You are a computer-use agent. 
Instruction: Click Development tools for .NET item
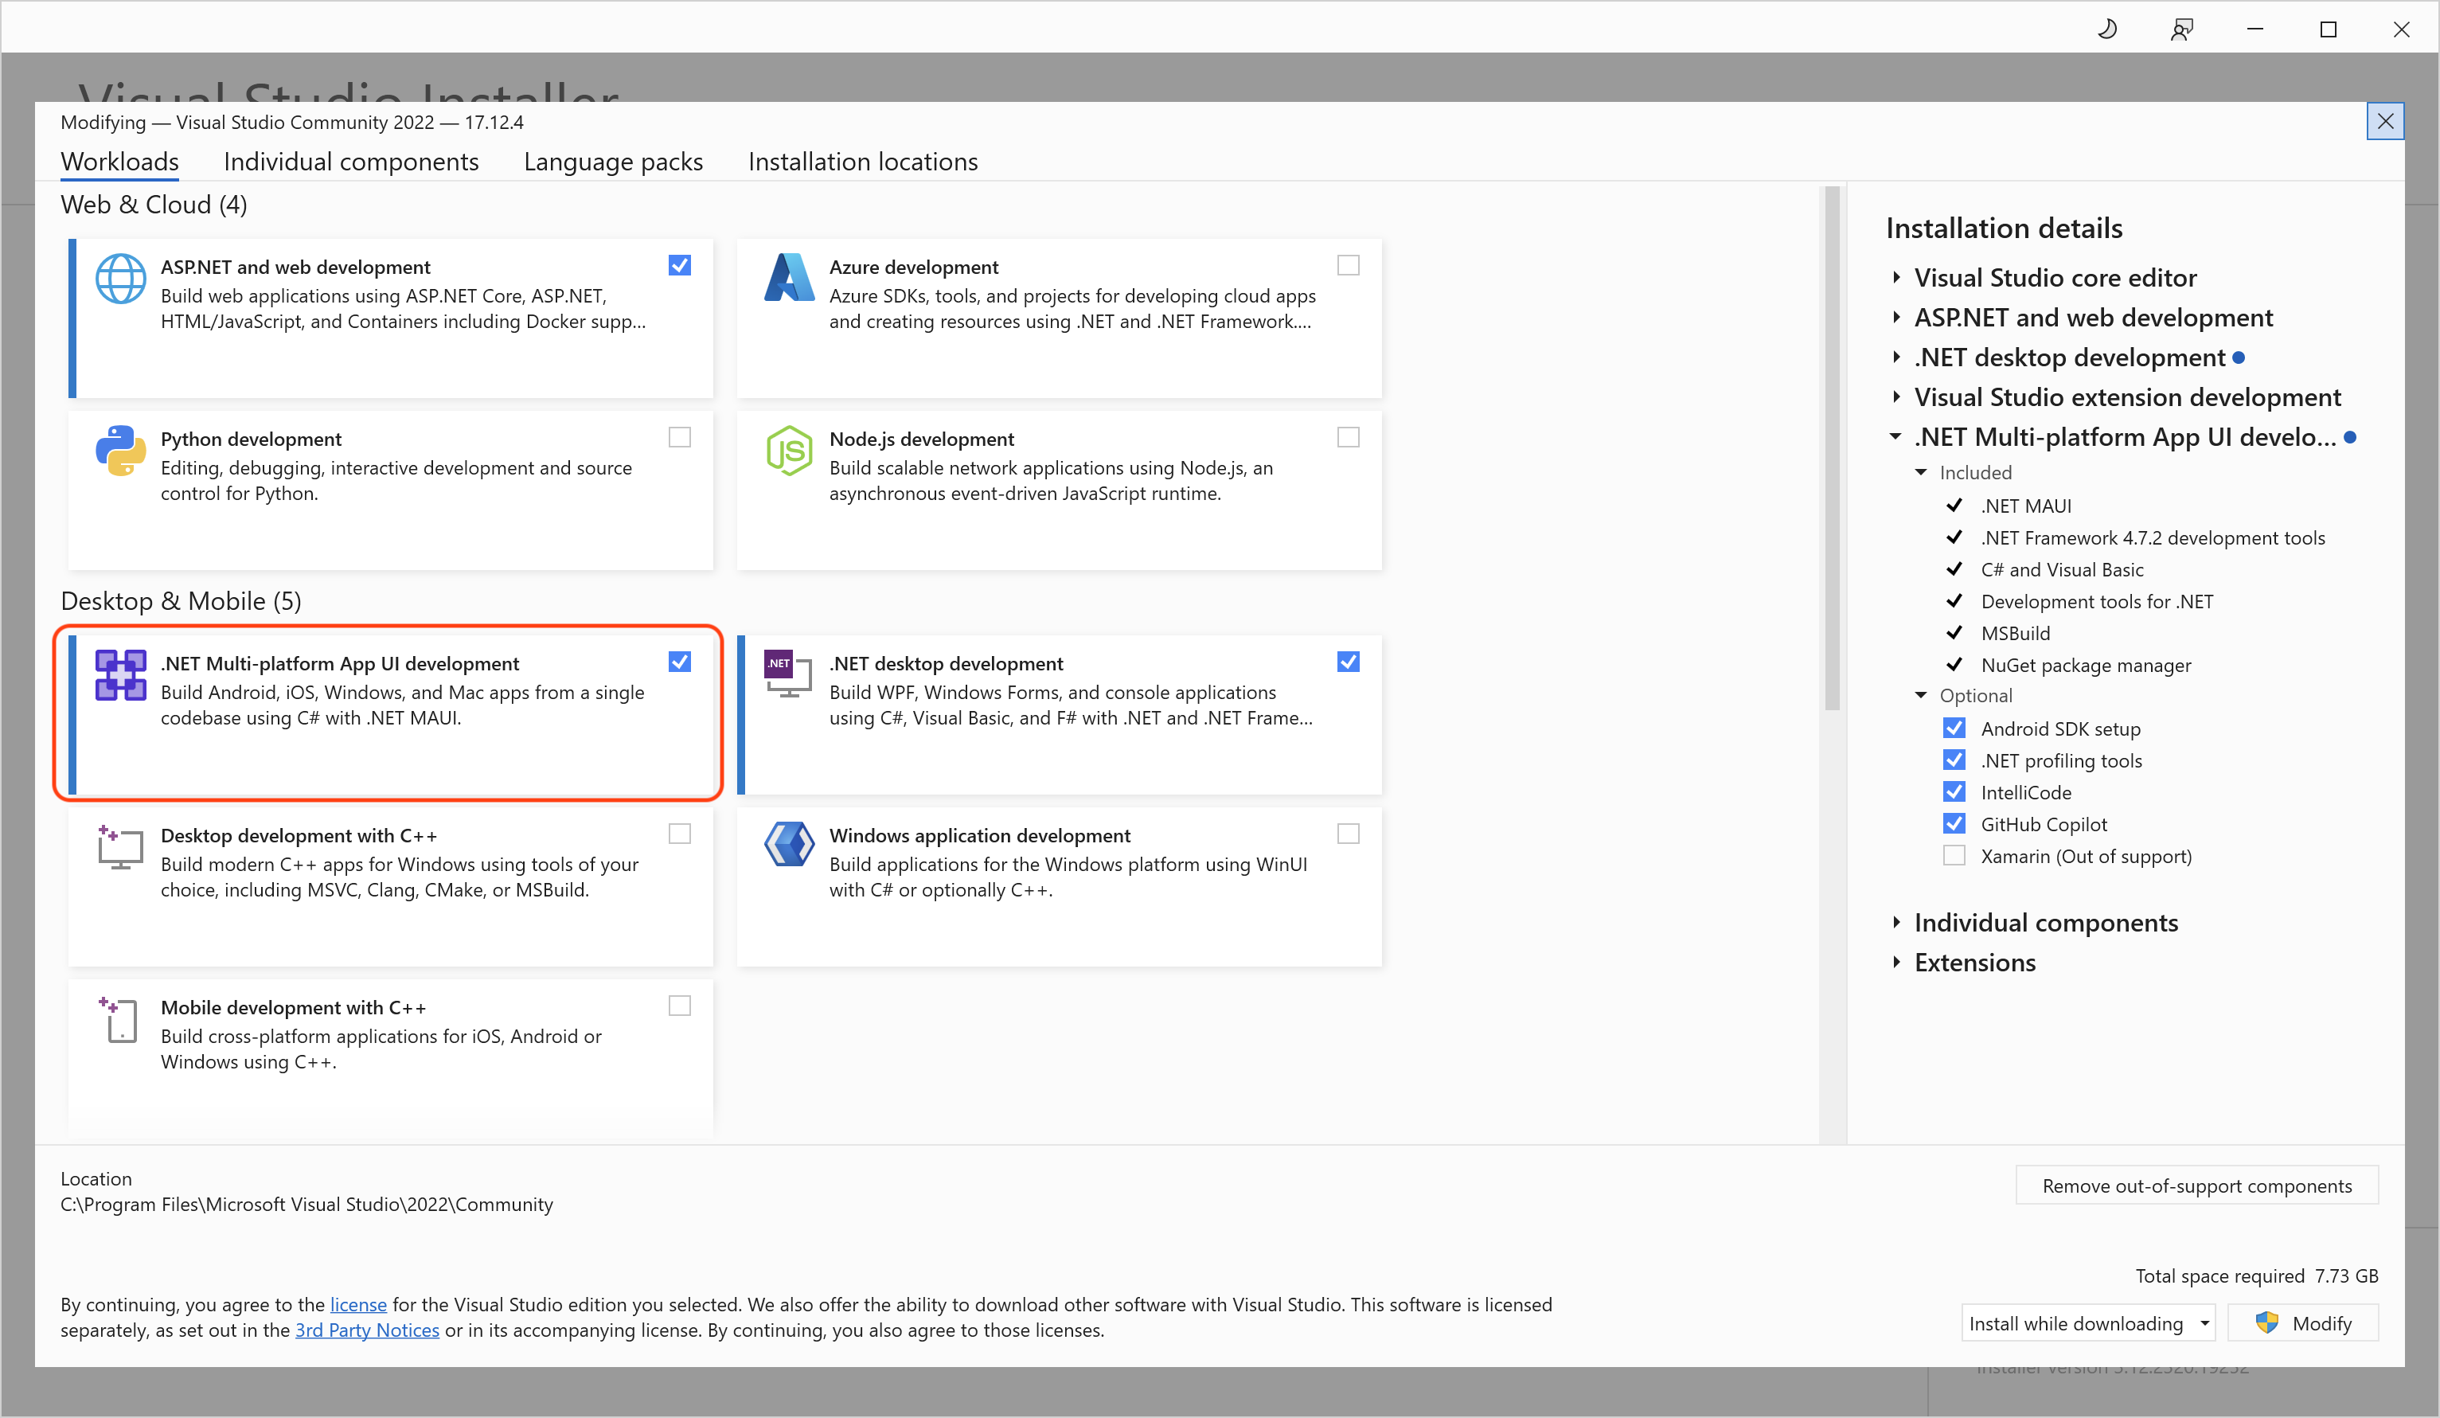(x=2096, y=601)
